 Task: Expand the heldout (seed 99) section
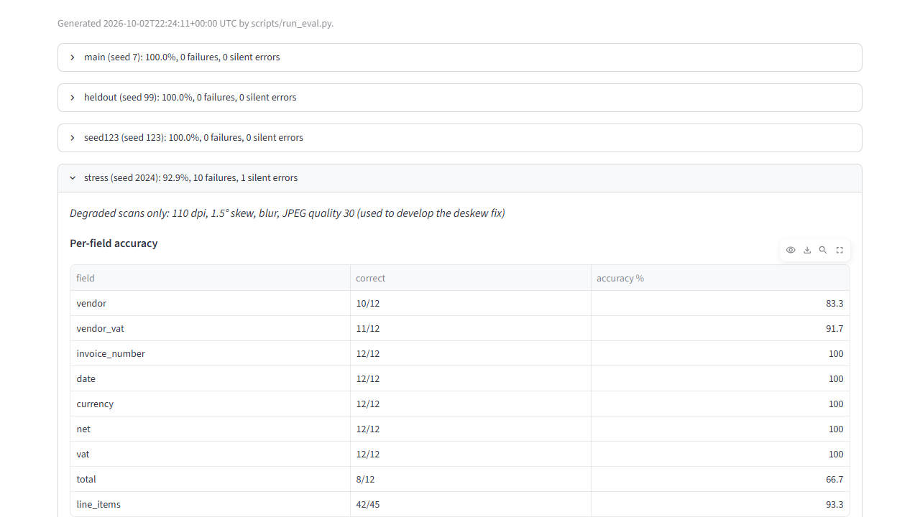click(x=460, y=98)
